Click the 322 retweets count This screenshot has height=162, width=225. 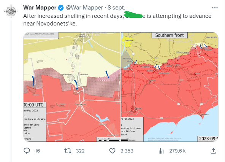point(80,151)
